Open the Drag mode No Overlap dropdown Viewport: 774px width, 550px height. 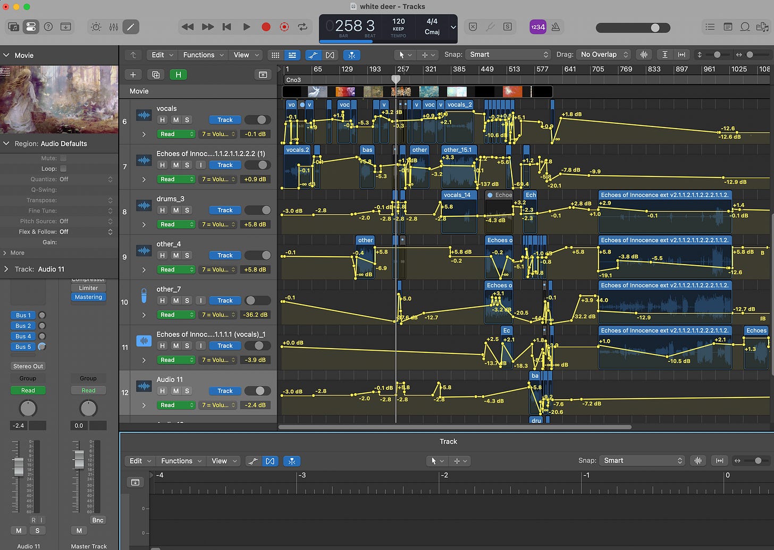click(604, 55)
